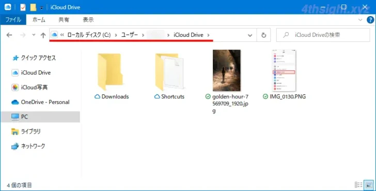Click the cloud status icon beside Downloads
The image size is (376, 191).
pos(97,97)
